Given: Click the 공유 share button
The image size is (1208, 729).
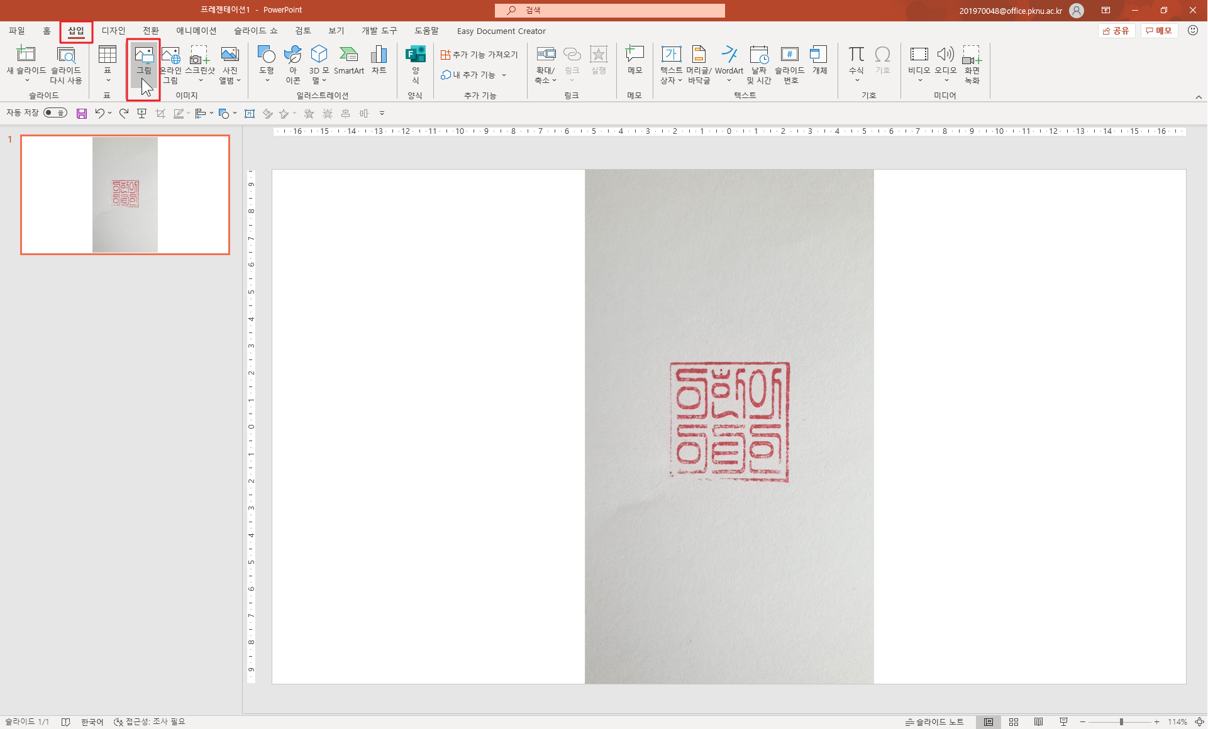Looking at the screenshot, I should click(1116, 31).
